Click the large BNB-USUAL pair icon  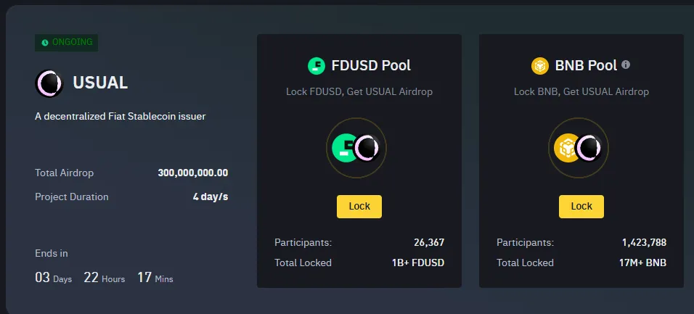tap(579, 148)
